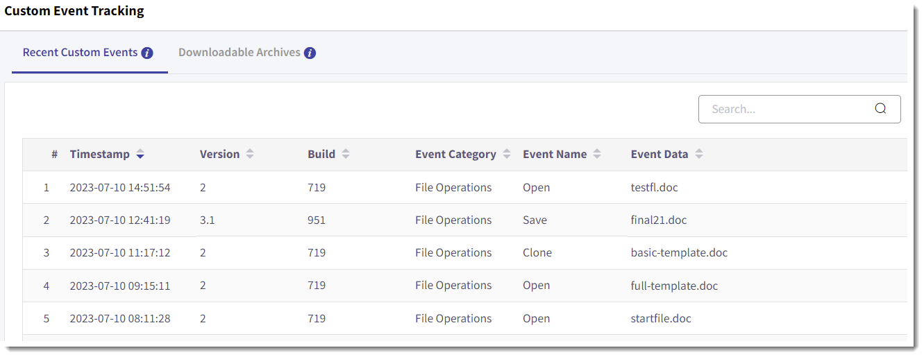
Task: Click final21.doc event data cell
Action: [659, 220]
